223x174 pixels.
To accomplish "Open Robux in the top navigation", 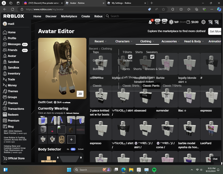I will pos(99,16).
